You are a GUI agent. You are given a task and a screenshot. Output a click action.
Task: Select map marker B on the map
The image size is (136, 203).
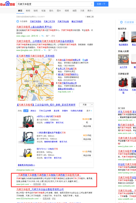31,75
